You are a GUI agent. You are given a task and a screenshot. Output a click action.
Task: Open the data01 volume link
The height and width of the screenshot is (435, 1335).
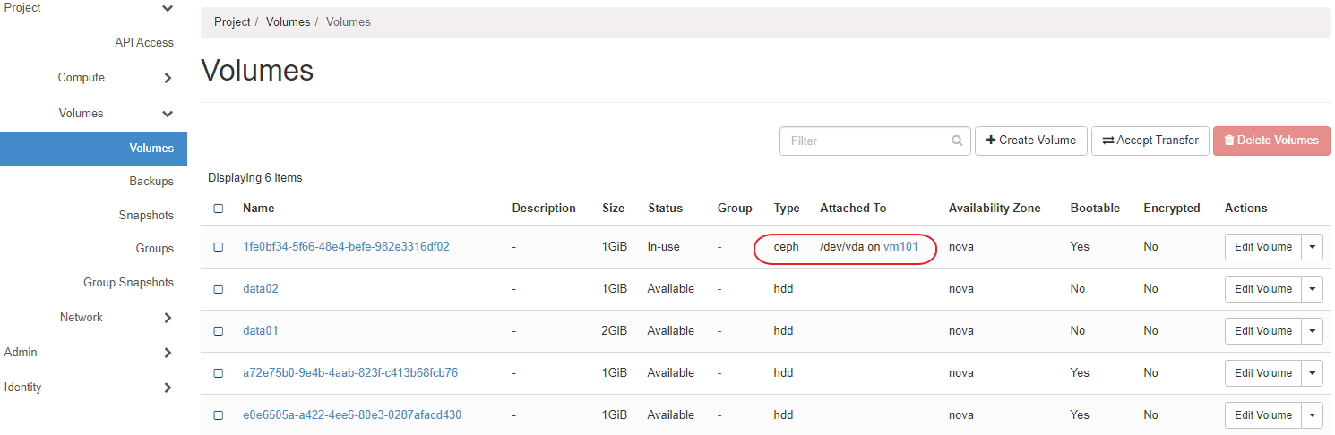pyautogui.click(x=261, y=331)
